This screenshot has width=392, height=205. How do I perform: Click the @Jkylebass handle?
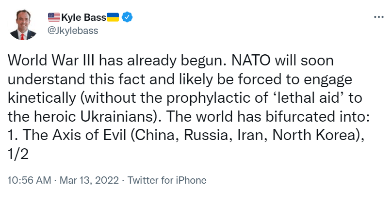click(72, 31)
